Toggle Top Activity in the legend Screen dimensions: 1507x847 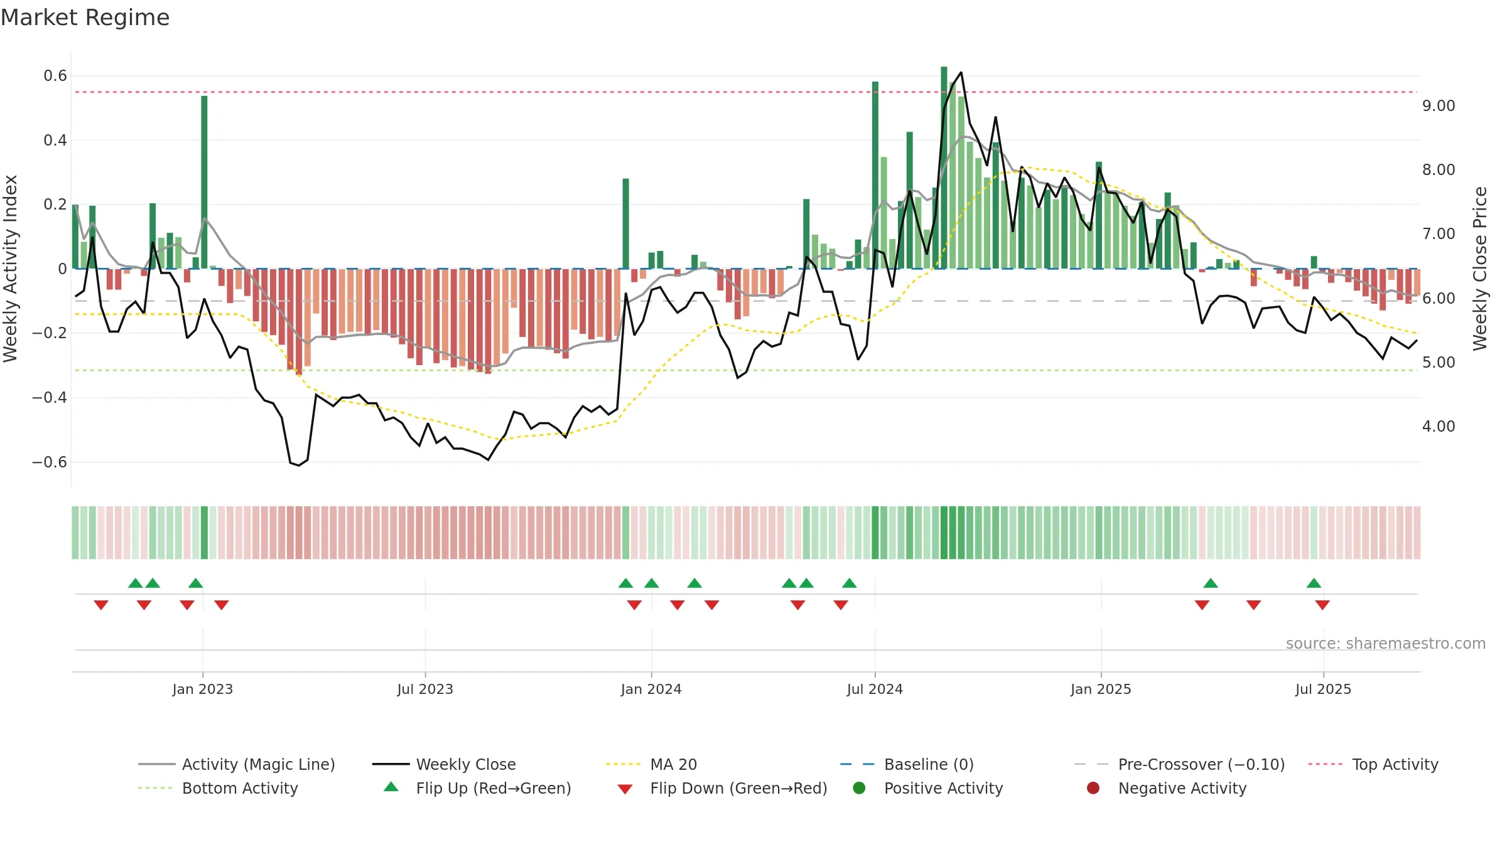click(1373, 764)
